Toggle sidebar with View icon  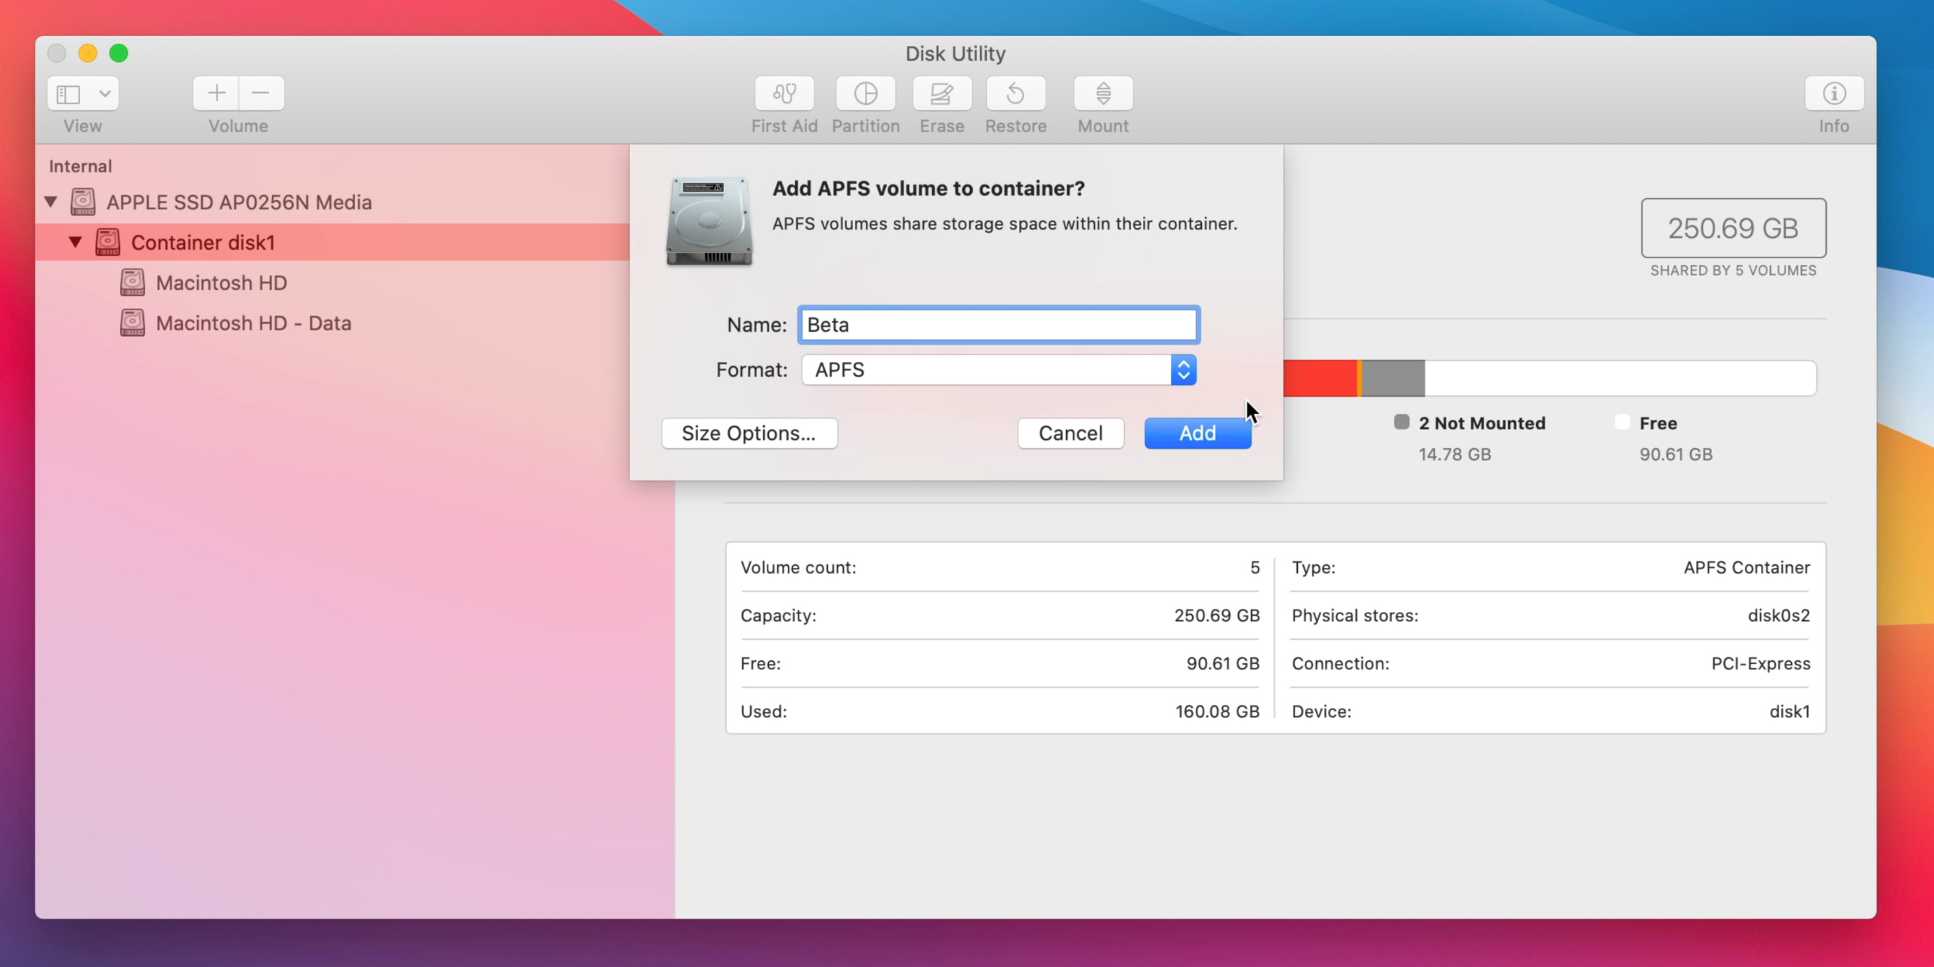[69, 94]
